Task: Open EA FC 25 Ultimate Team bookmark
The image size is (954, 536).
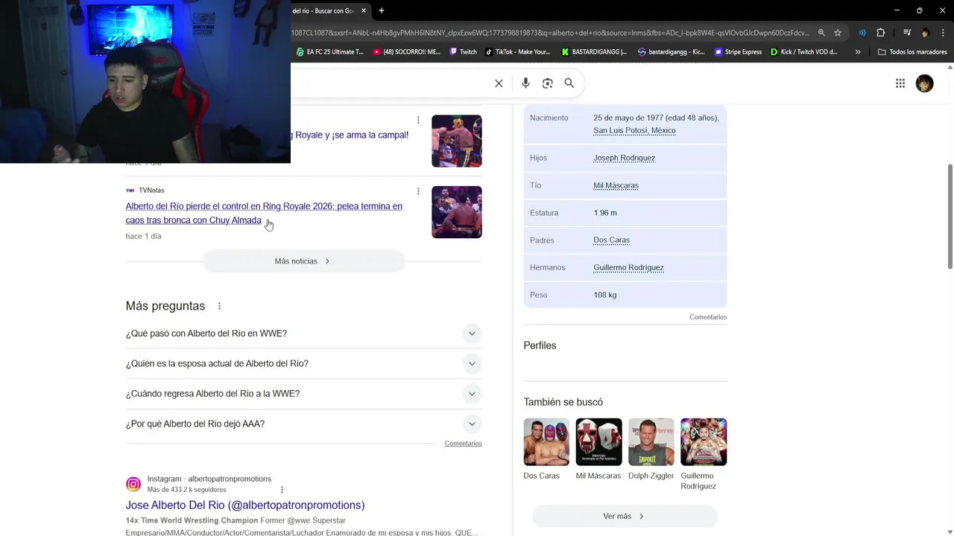Action: [x=330, y=52]
